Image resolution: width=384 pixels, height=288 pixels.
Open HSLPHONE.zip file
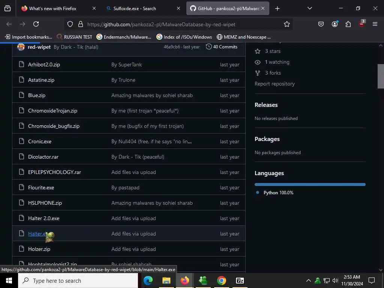click(45, 203)
